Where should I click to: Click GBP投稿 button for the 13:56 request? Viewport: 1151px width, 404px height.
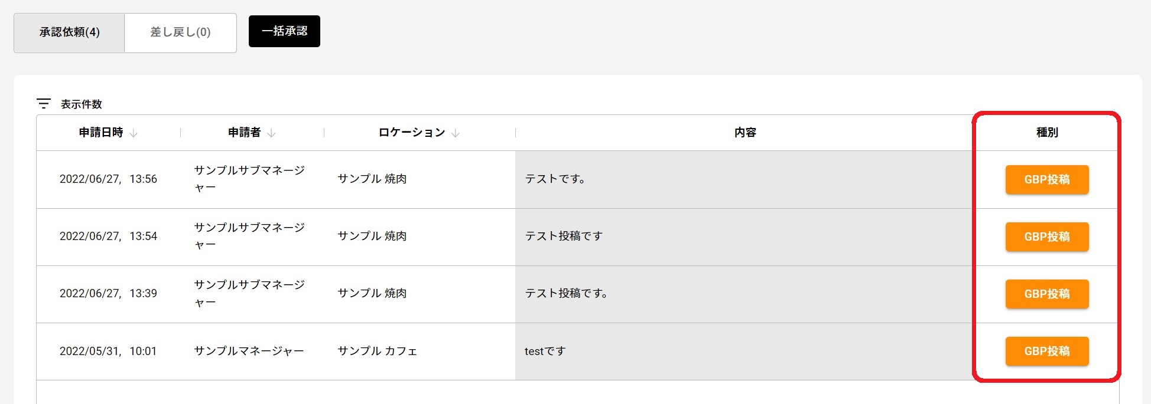point(1046,179)
